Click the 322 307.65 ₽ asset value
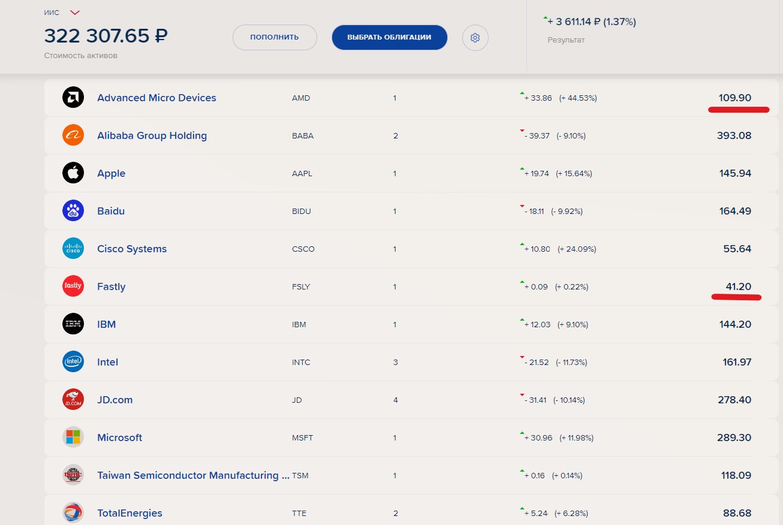 pyautogui.click(x=106, y=36)
